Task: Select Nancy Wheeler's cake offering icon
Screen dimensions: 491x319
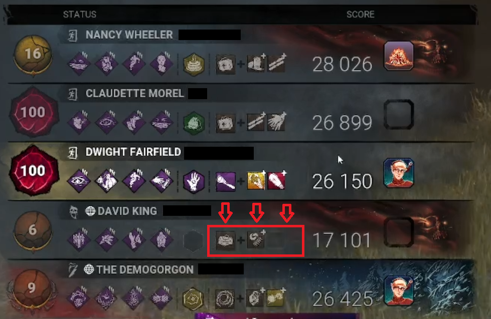Action: [x=194, y=64]
